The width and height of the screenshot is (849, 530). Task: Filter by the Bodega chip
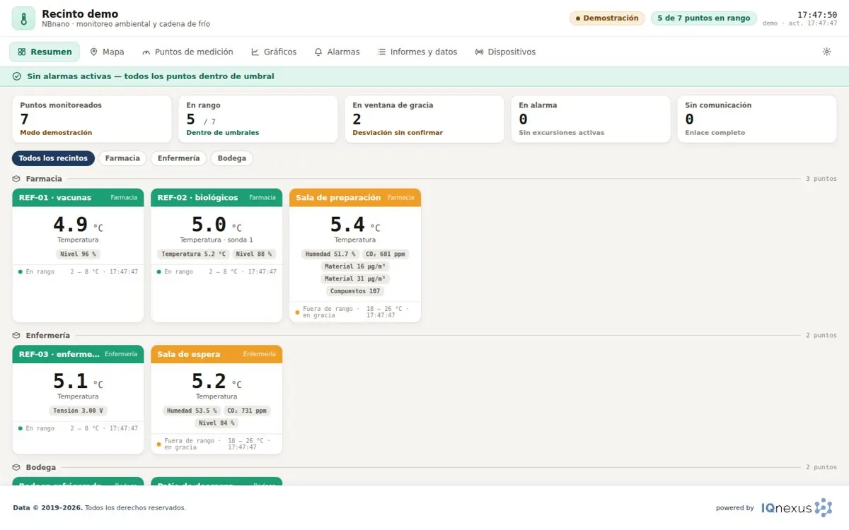point(232,158)
